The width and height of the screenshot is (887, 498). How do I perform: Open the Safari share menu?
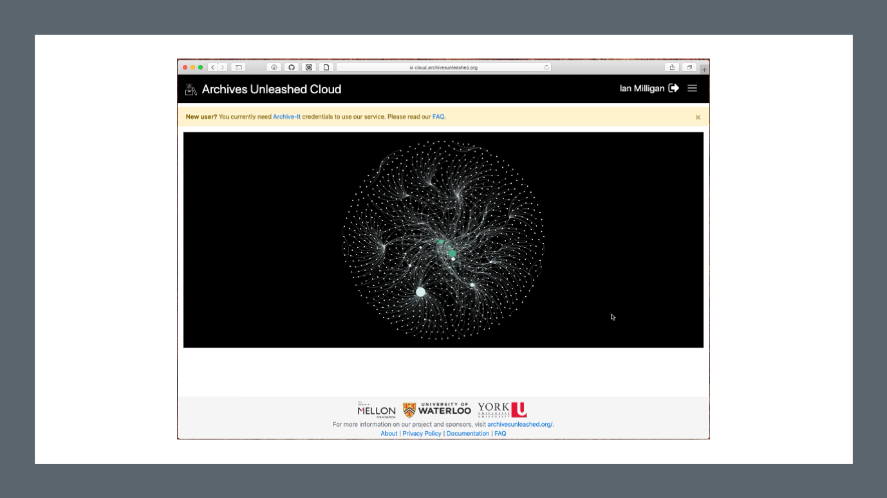[672, 67]
